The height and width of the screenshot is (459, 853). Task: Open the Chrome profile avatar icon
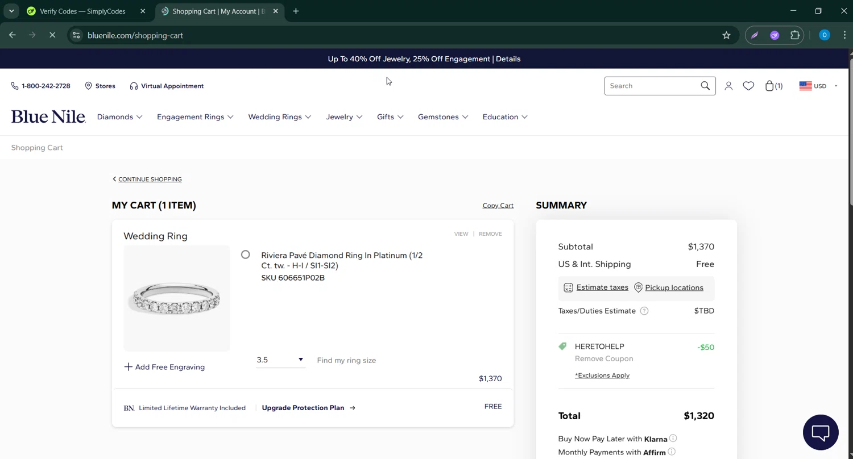pos(824,35)
